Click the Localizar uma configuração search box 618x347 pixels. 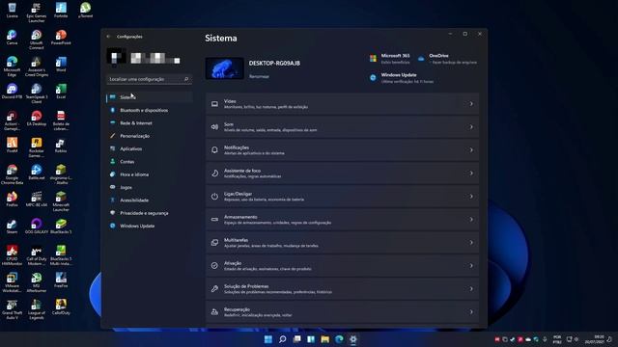(149, 79)
